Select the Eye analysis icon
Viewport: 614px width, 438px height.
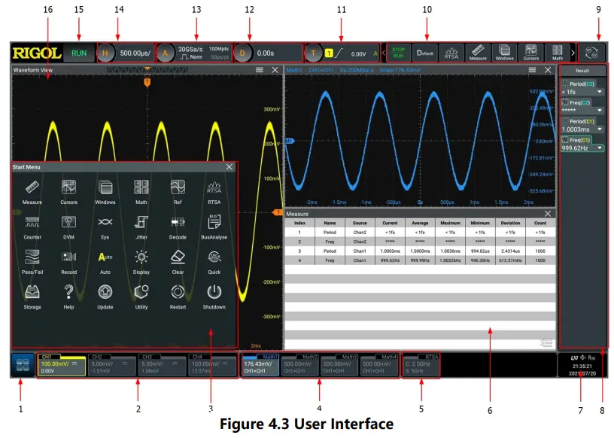point(105,226)
